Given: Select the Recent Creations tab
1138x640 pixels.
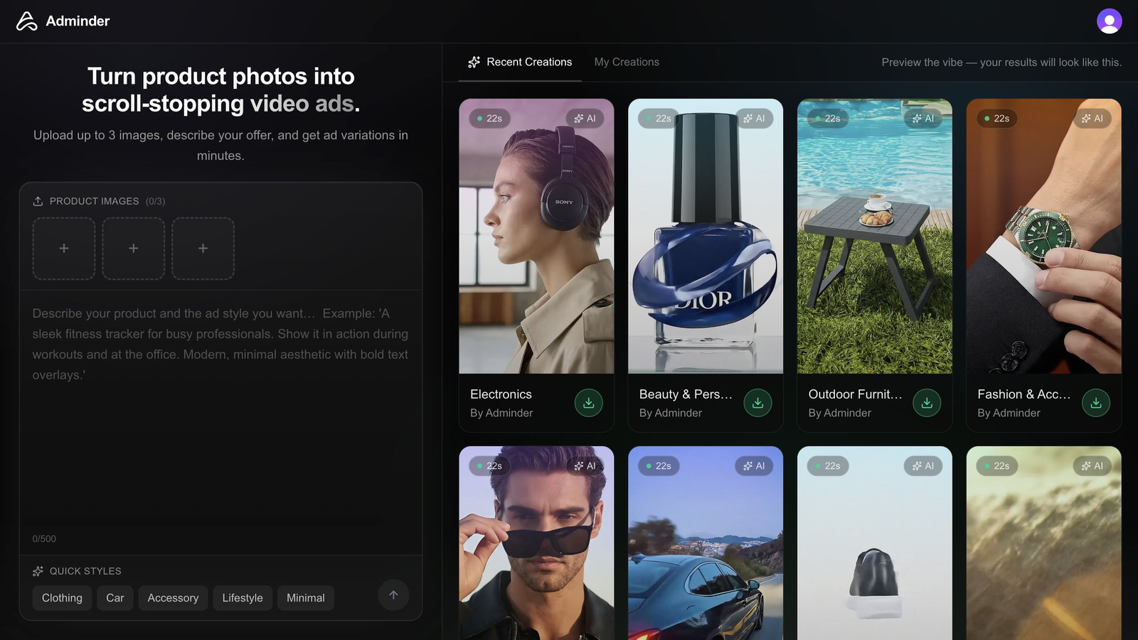Looking at the screenshot, I should pyautogui.click(x=520, y=63).
